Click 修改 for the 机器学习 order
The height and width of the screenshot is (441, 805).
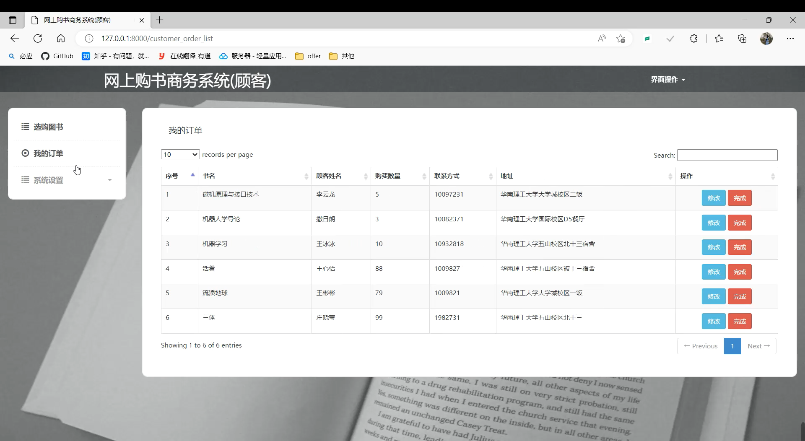714,247
